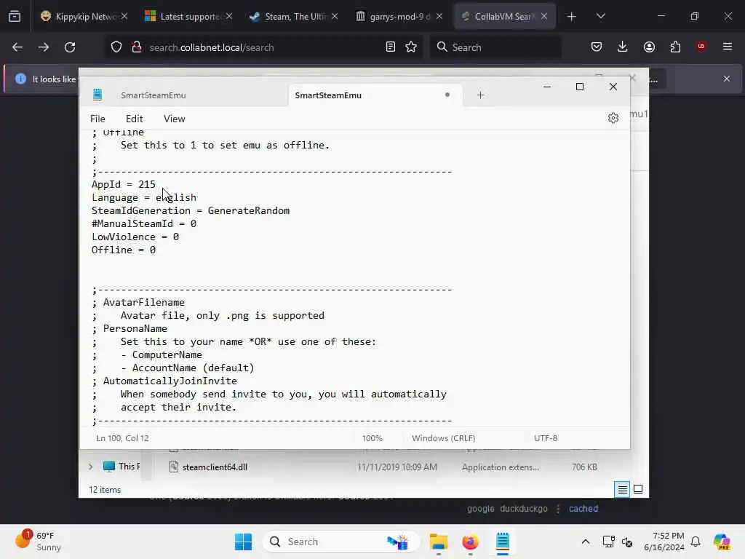
Task: Open Firefox tracking protection shield
Action: (116, 47)
